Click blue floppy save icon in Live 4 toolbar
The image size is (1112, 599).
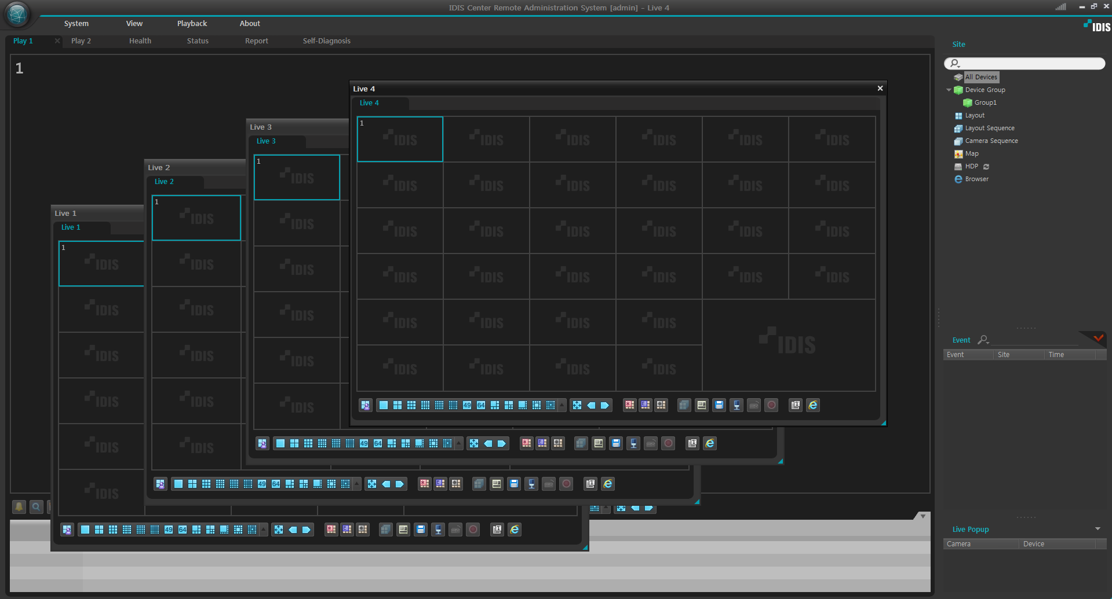719,405
